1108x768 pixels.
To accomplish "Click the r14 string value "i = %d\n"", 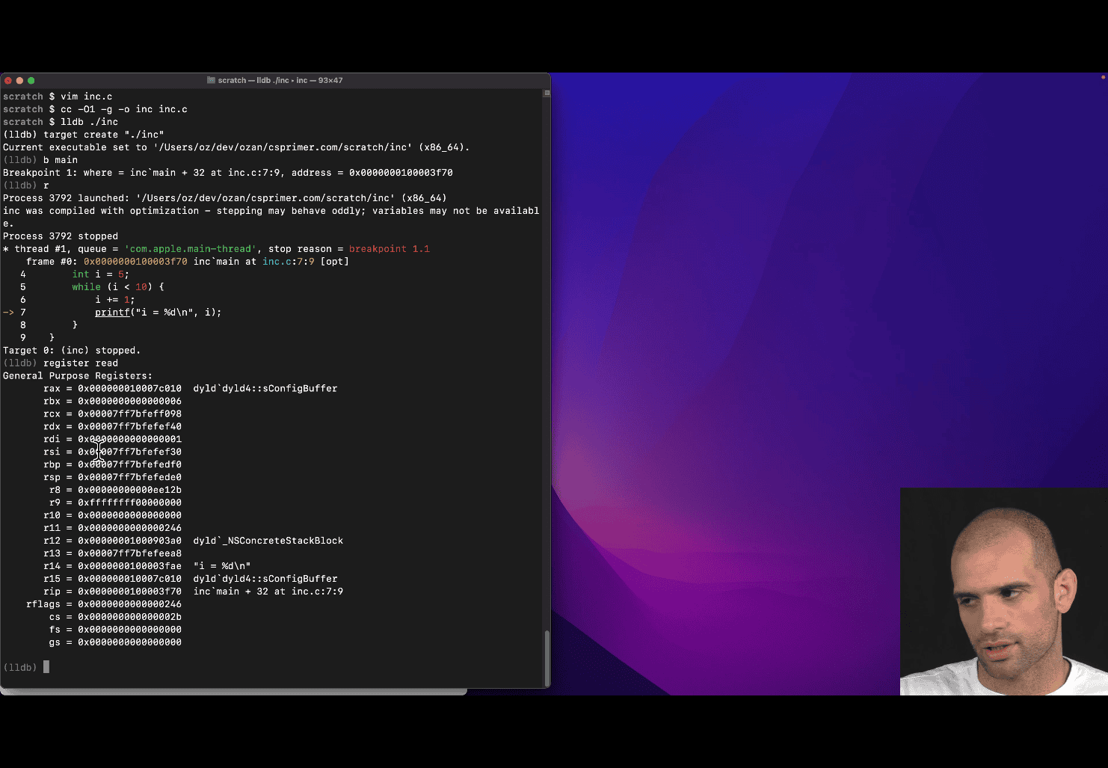I will click(x=222, y=566).
